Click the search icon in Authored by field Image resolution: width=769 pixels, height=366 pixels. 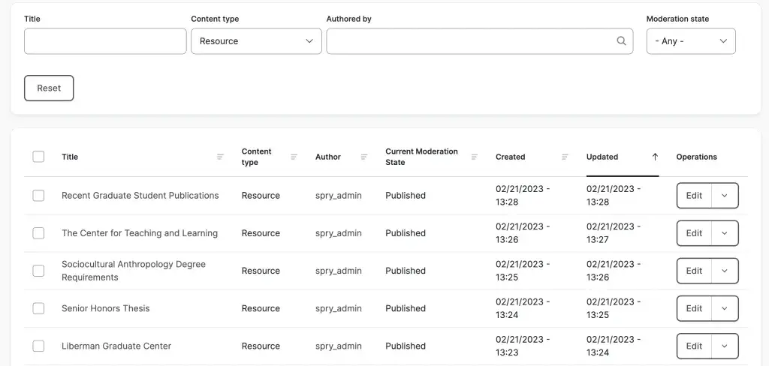point(621,41)
